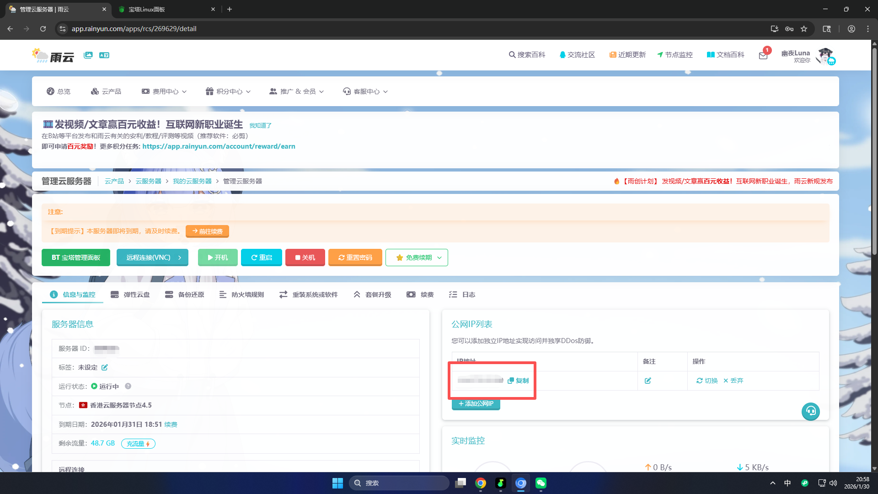The width and height of the screenshot is (878, 494).
Task: Click the IP remark edit icon
Action: [x=648, y=381]
